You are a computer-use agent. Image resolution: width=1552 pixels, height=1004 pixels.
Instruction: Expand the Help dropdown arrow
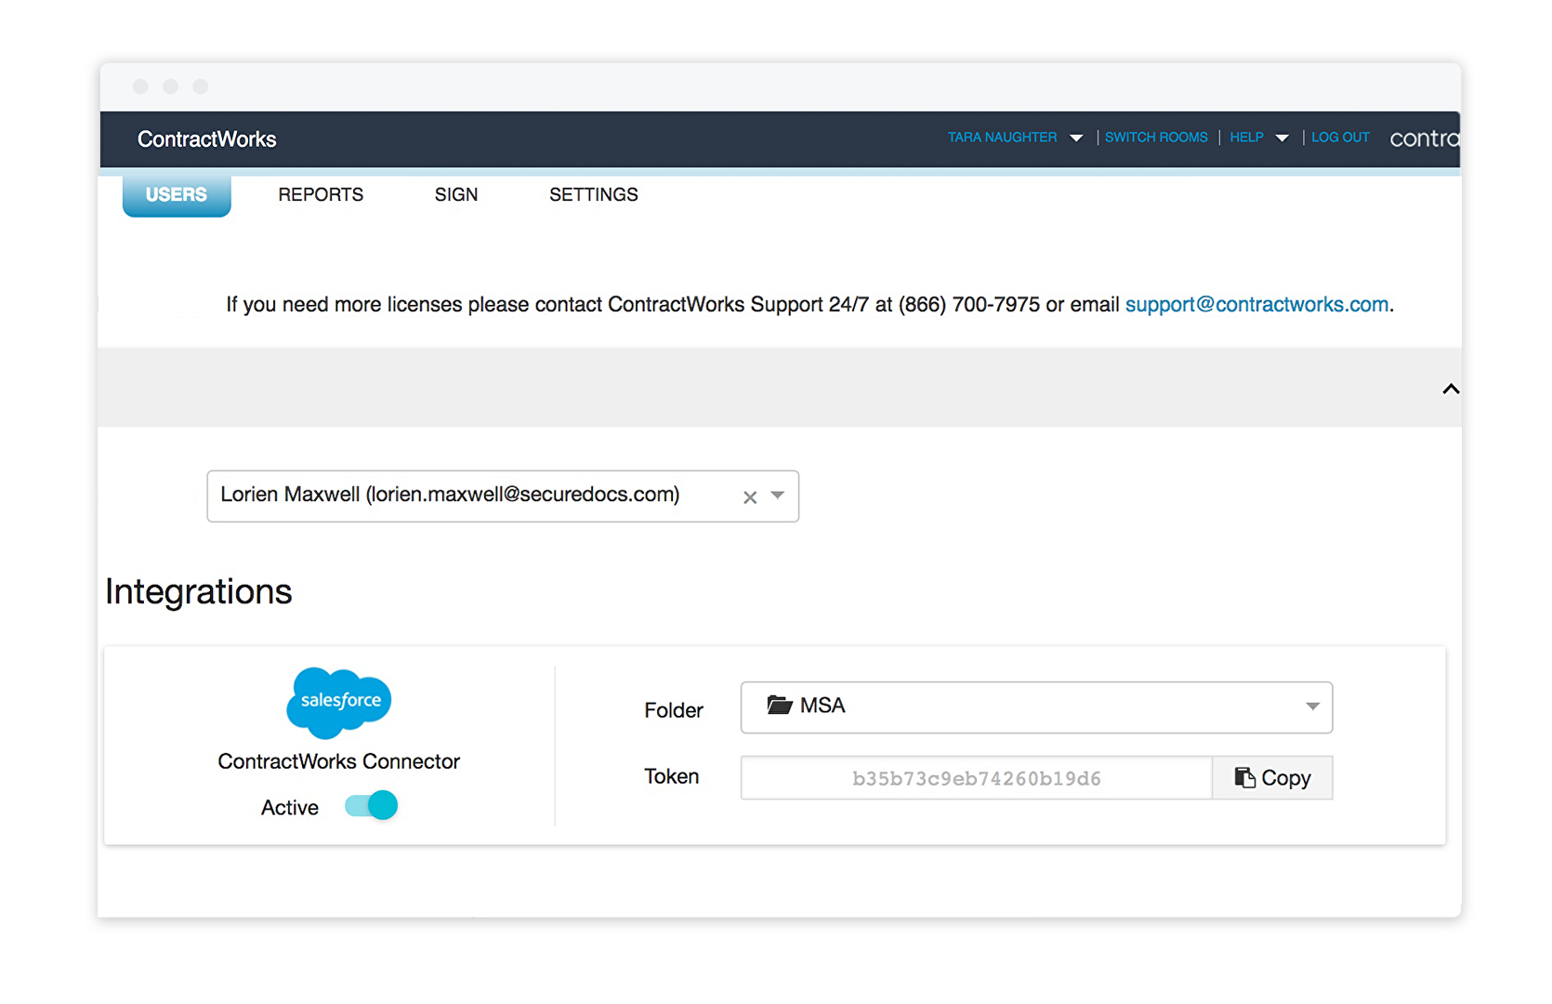coord(1282,138)
